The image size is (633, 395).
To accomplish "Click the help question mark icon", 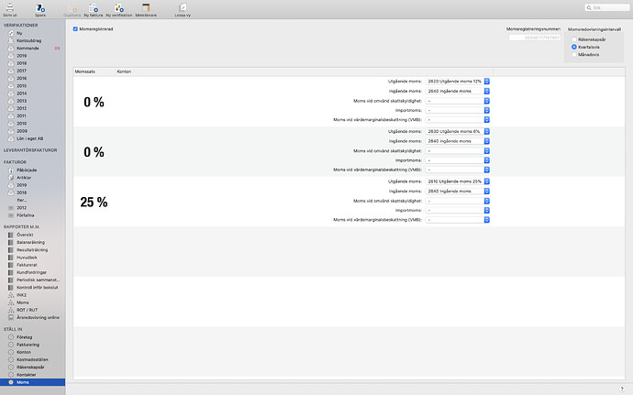I will coord(622,389).
